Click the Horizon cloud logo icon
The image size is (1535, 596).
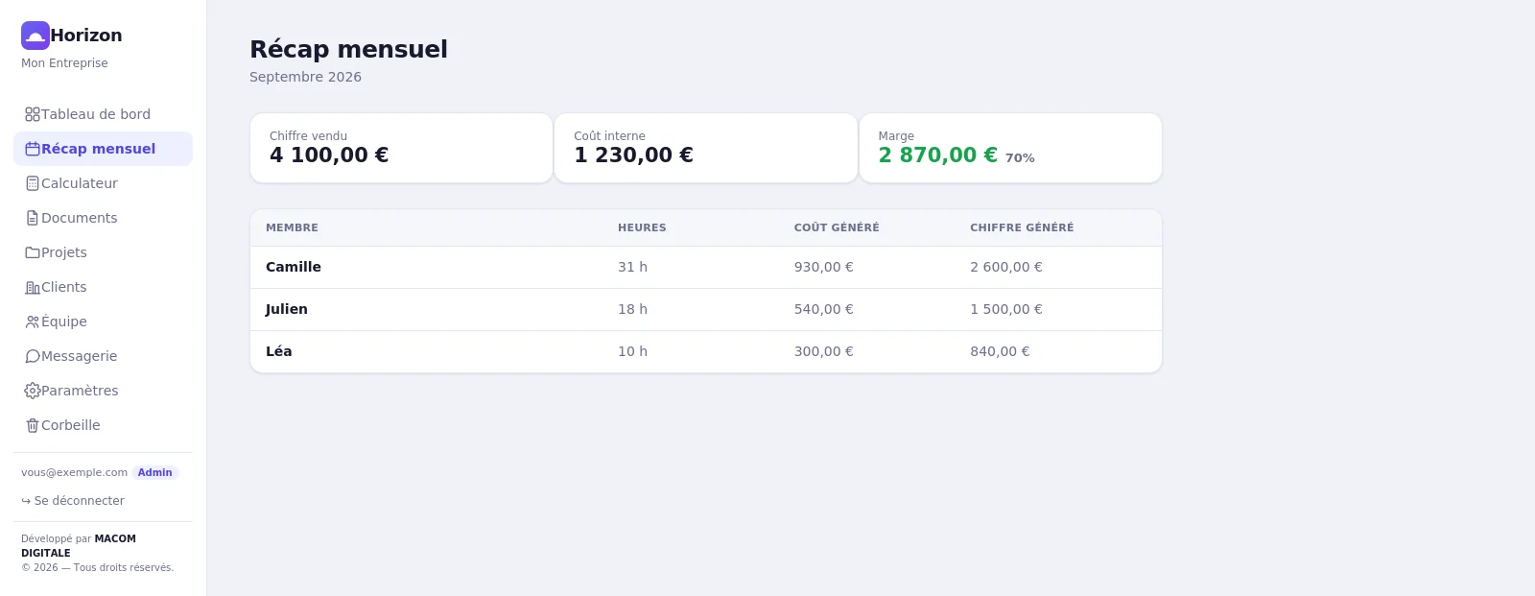point(35,36)
